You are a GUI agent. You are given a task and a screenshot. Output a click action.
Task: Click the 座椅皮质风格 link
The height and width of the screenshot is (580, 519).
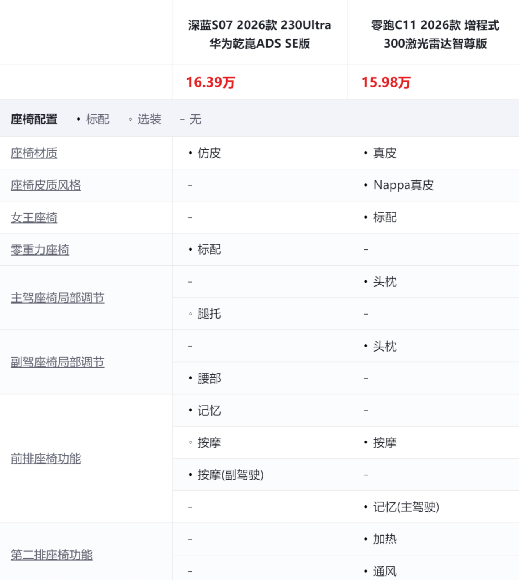46,185
